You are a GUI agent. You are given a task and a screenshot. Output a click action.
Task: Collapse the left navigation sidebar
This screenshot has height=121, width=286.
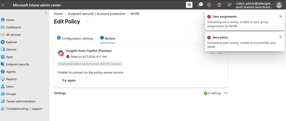(x=46, y=13)
